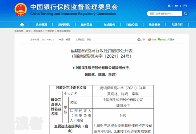
Task: Click violation text 理财产品资金投资非标债权资产投前
Action: click(x=124, y=126)
